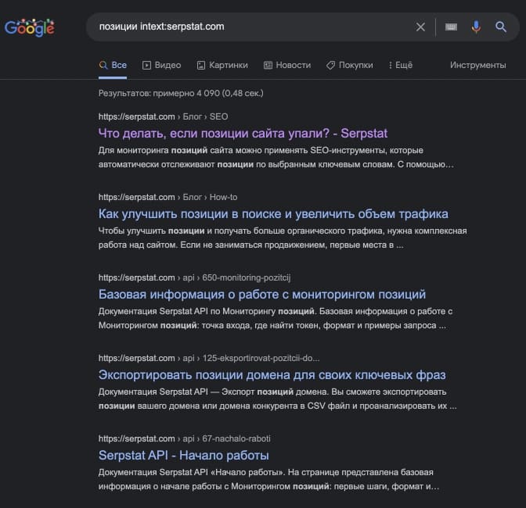Click the breadcrumb URL '67-nachalo-raboti'

coord(185,438)
